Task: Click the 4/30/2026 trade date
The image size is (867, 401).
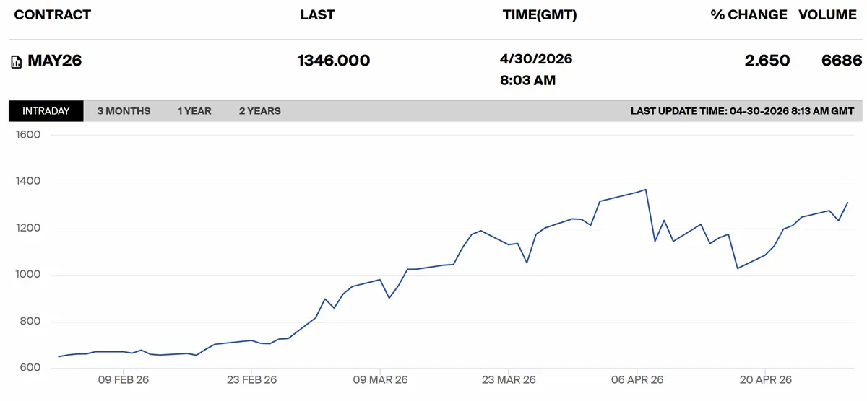Action: pyautogui.click(x=536, y=59)
